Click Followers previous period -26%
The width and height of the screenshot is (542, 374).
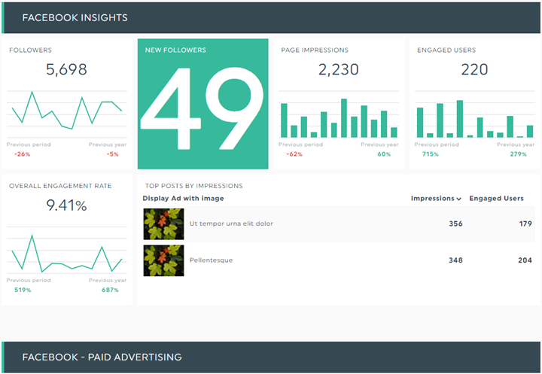(x=22, y=154)
